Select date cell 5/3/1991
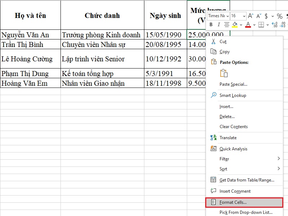Image resolution: width=288 pixels, height=216 pixels. [x=166, y=74]
